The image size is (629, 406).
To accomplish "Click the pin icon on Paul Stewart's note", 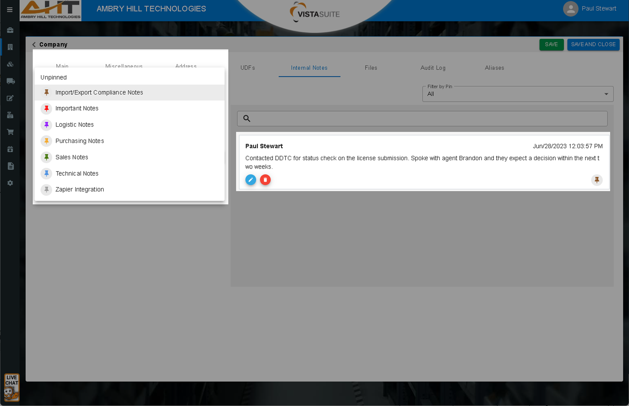I will pyautogui.click(x=597, y=180).
